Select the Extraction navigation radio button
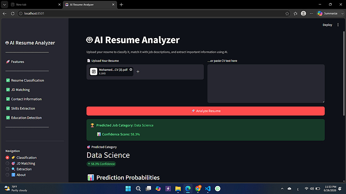 coord(7,169)
